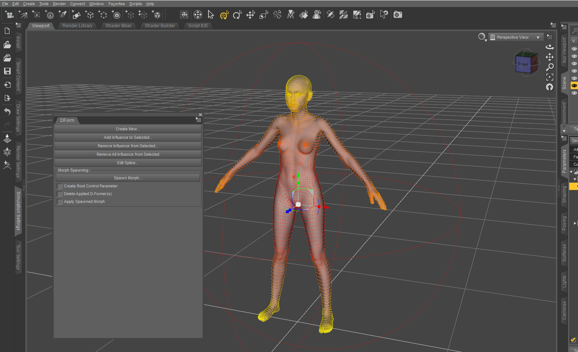Click the viewport Zoom magnifier icon
Viewport: 578px width, 352px height.
pos(550,67)
